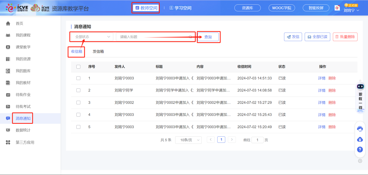Open the 10条/页 page size dropdown
The width and height of the screenshot is (368, 175).
click(x=188, y=140)
